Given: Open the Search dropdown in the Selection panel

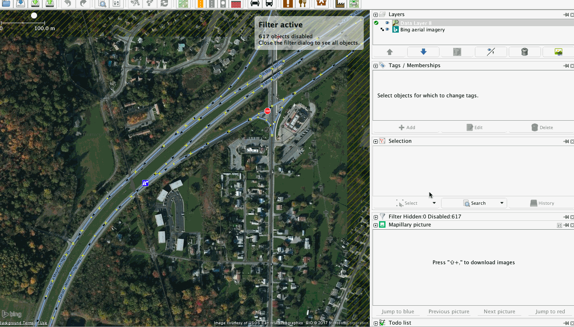Looking at the screenshot, I should click(x=502, y=203).
